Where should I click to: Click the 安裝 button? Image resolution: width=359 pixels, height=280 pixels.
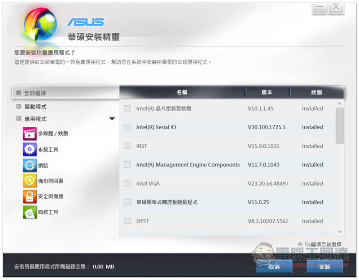pos(324,267)
